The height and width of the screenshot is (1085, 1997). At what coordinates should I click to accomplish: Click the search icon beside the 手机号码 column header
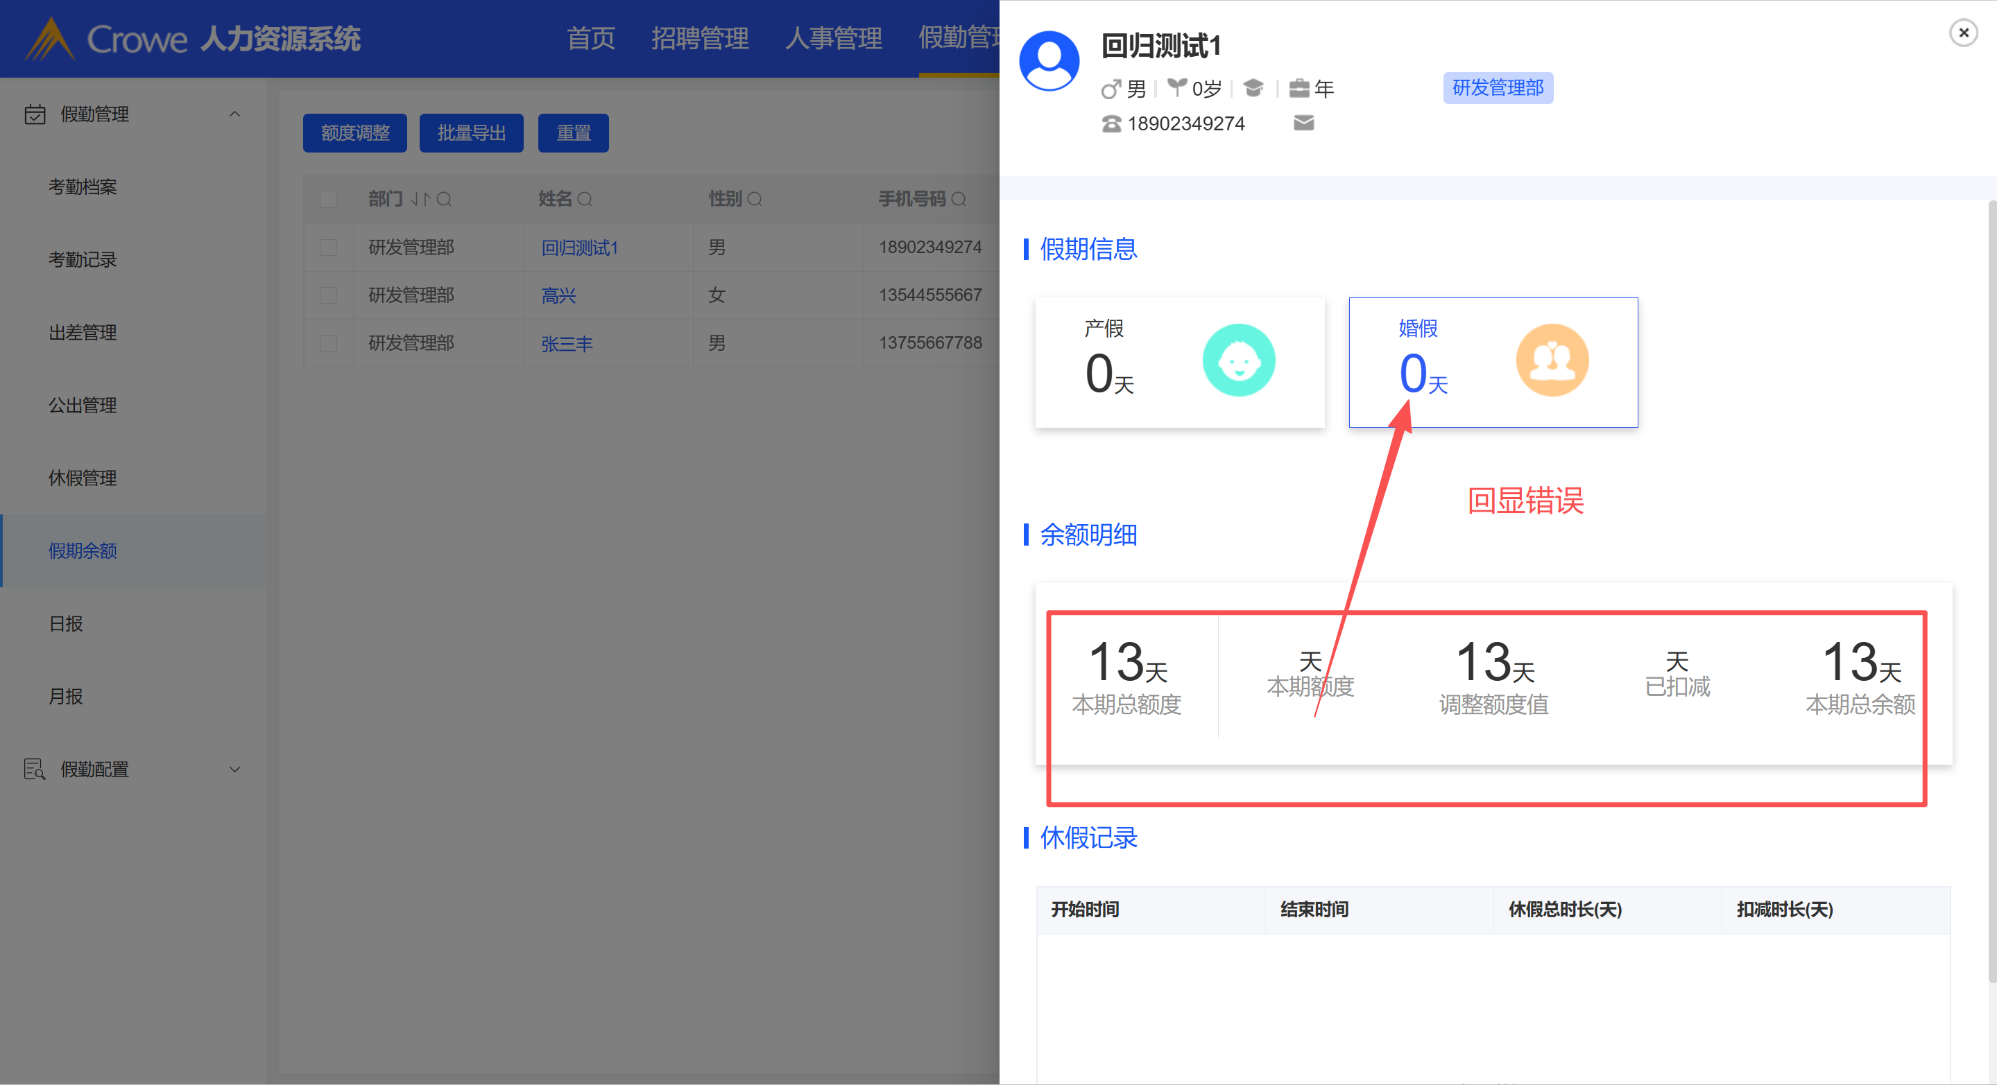coord(958,200)
